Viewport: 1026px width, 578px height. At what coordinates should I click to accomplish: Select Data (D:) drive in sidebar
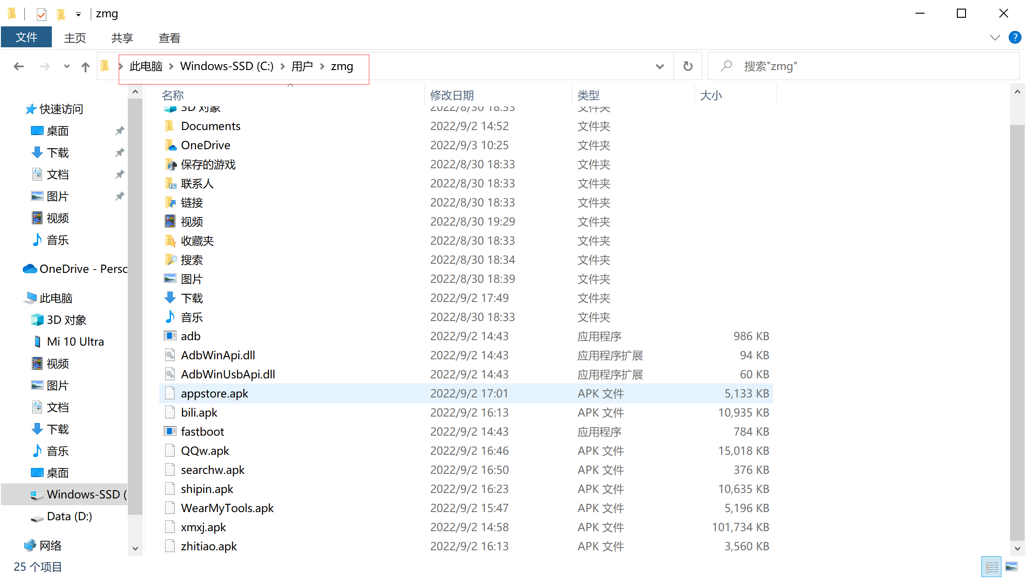pyautogui.click(x=69, y=516)
